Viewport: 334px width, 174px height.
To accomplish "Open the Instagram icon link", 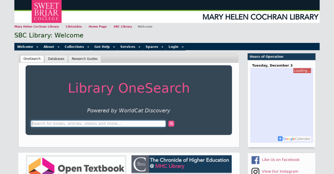I will click(x=256, y=171).
